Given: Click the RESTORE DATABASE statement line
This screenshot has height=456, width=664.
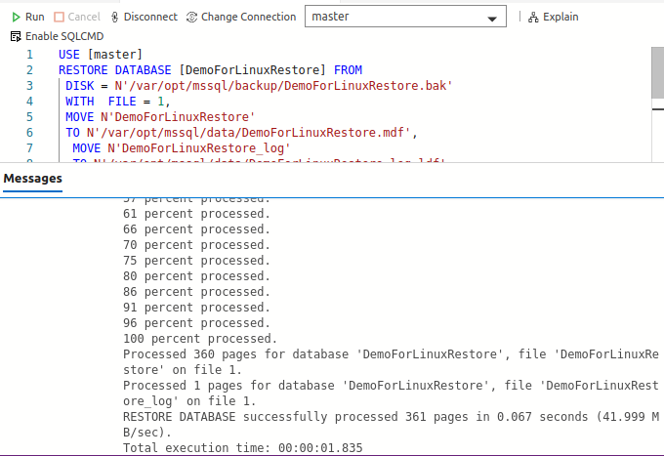Looking at the screenshot, I should click(210, 70).
